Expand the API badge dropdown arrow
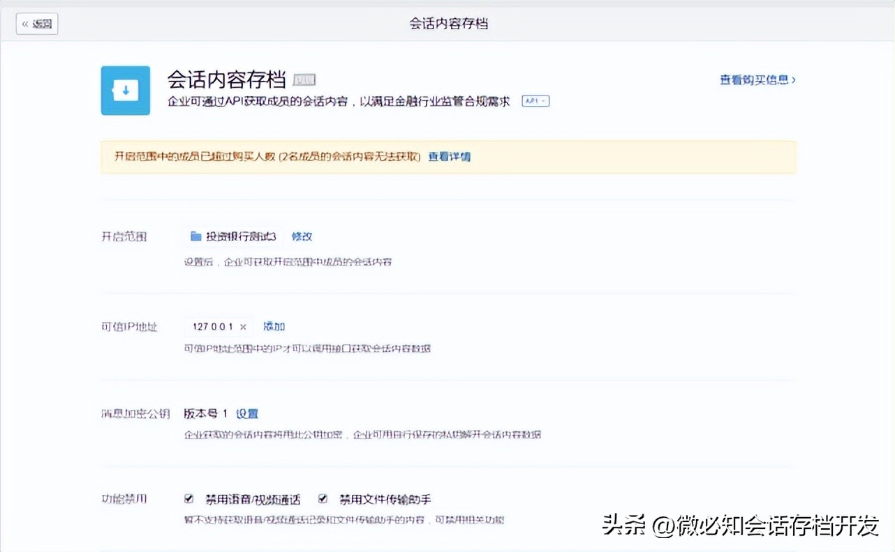The width and height of the screenshot is (895, 552). pyautogui.click(x=545, y=100)
